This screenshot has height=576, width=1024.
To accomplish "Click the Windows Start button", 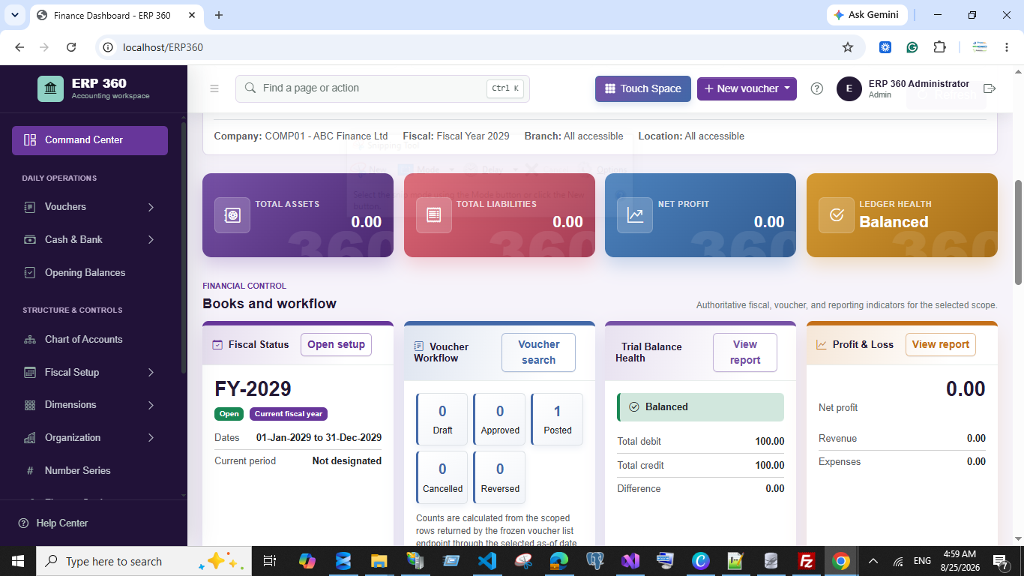I will pos(18,561).
